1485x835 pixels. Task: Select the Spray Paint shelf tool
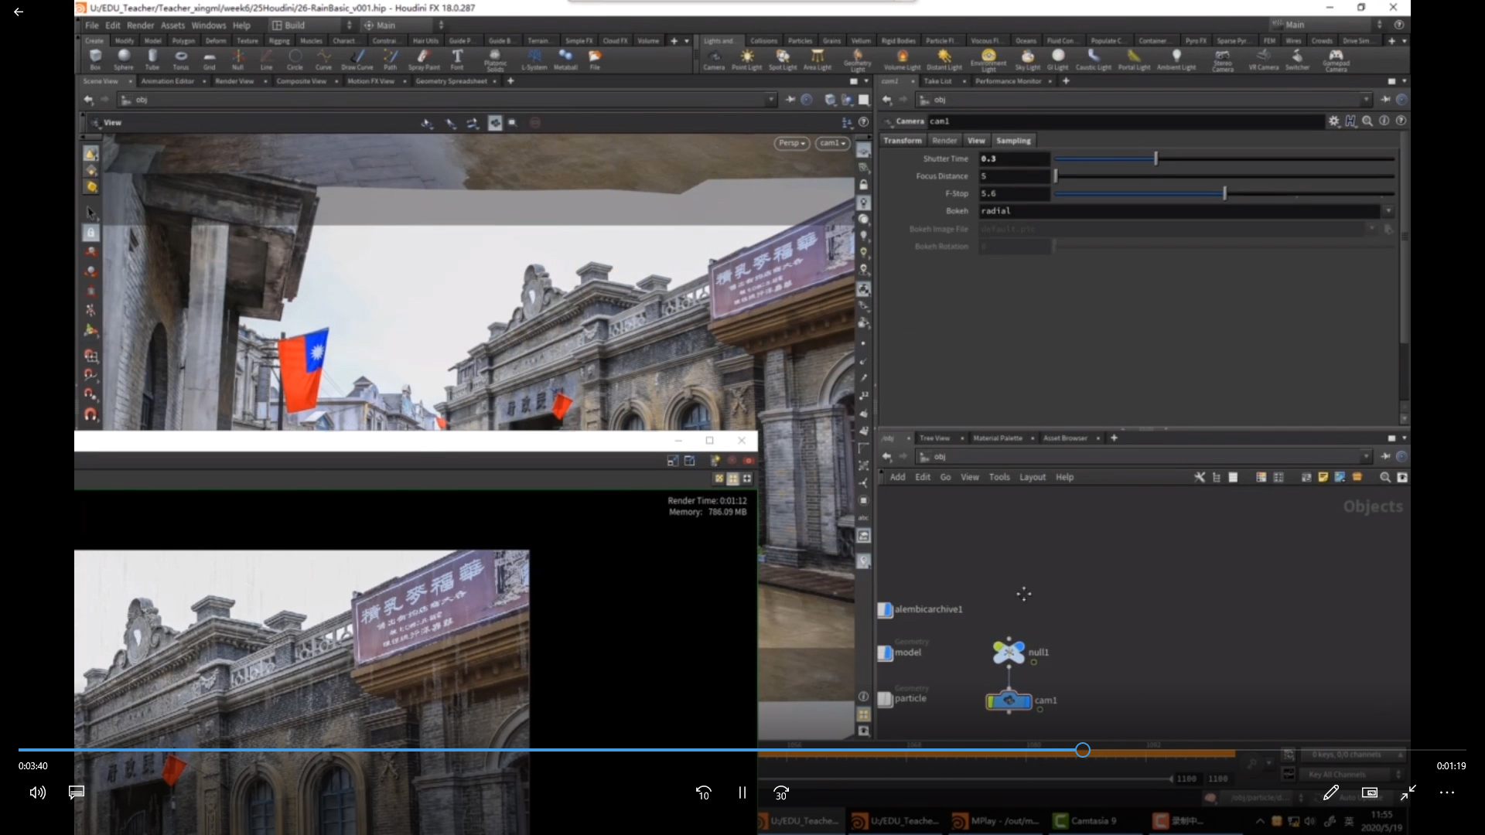[423, 59]
